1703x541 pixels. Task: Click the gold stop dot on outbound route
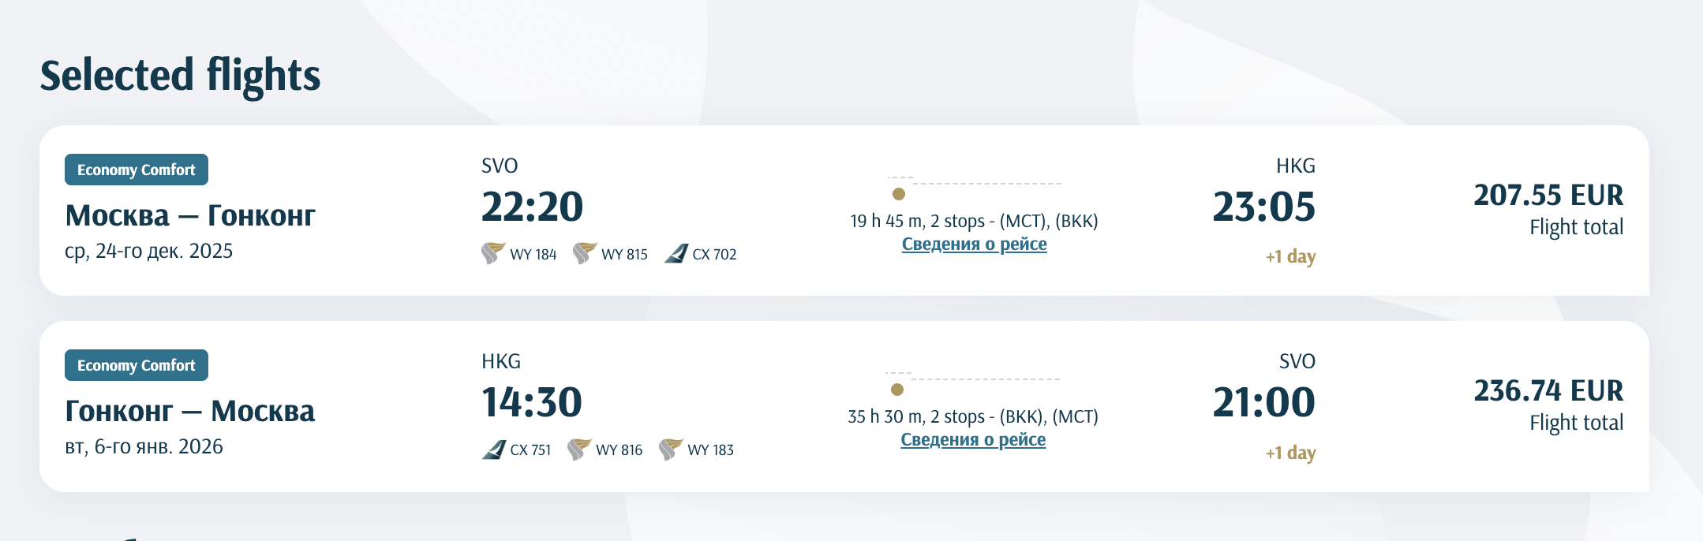click(x=898, y=194)
